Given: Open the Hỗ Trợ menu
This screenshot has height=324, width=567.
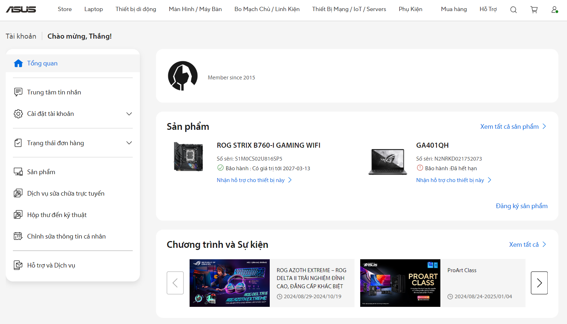Looking at the screenshot, I should click(488, 9).
